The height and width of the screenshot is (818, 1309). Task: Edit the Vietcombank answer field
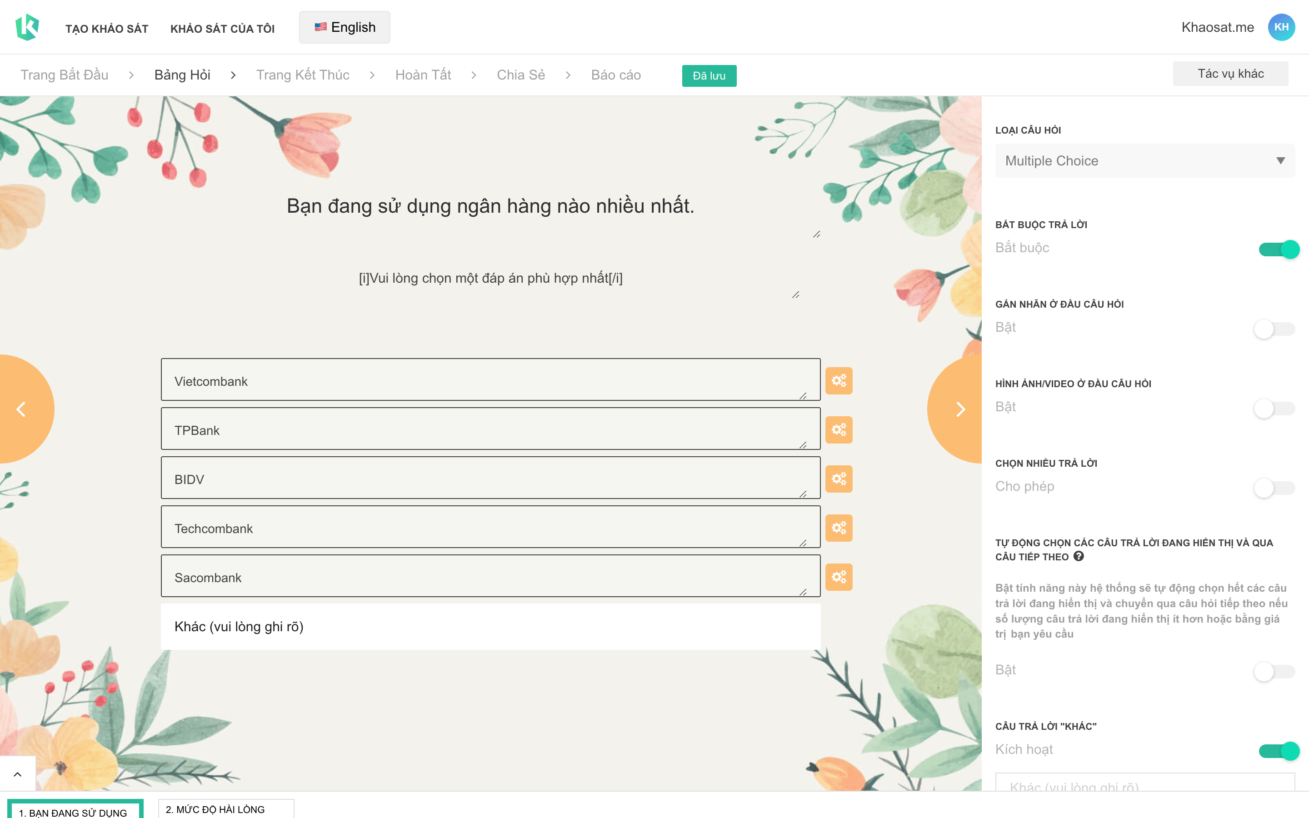[x=490, y=380]
